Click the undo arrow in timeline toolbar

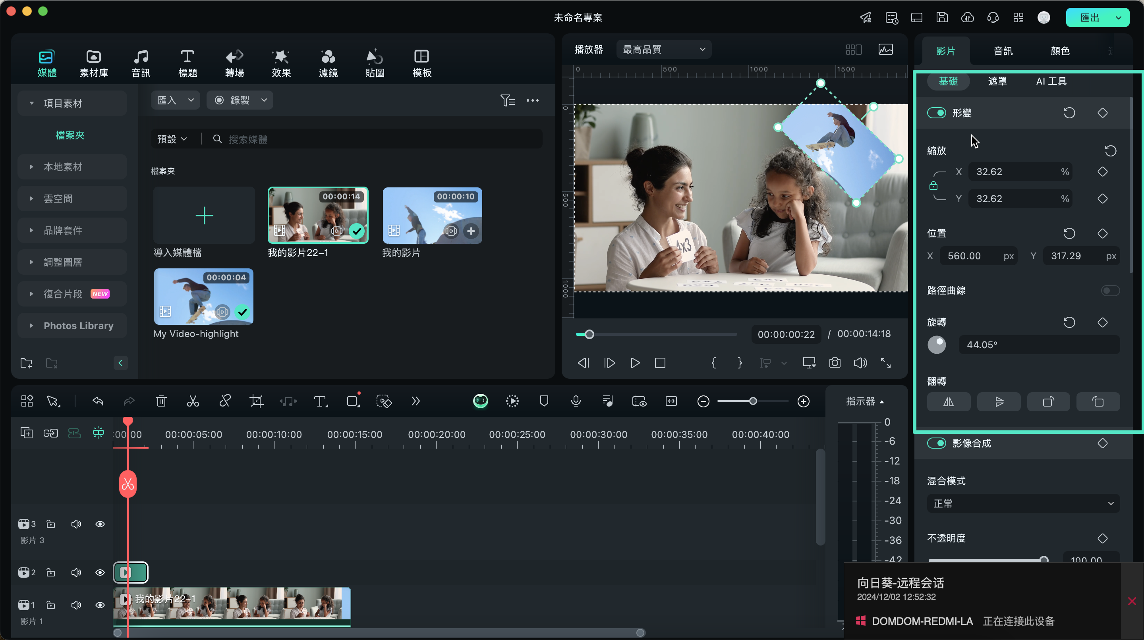click(x=98, y=401)
